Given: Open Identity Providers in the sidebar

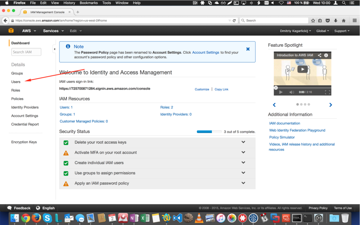Looking at the screenshot, I should coord(25,107).
